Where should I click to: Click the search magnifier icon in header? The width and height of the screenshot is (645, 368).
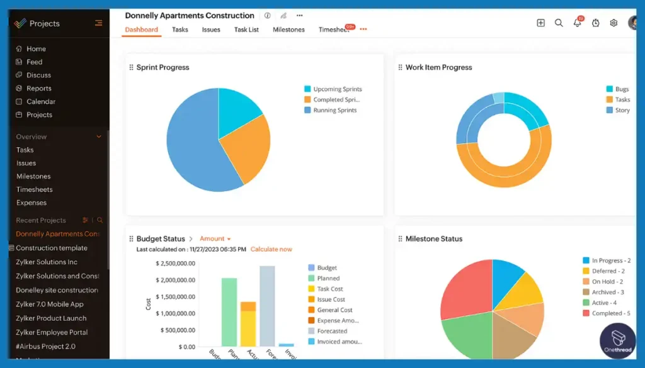[x=559, y=23]
